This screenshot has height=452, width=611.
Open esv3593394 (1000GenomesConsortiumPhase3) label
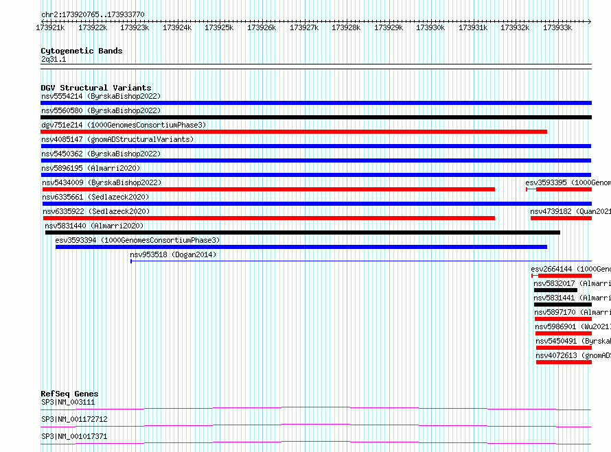[x=137, y=240]
